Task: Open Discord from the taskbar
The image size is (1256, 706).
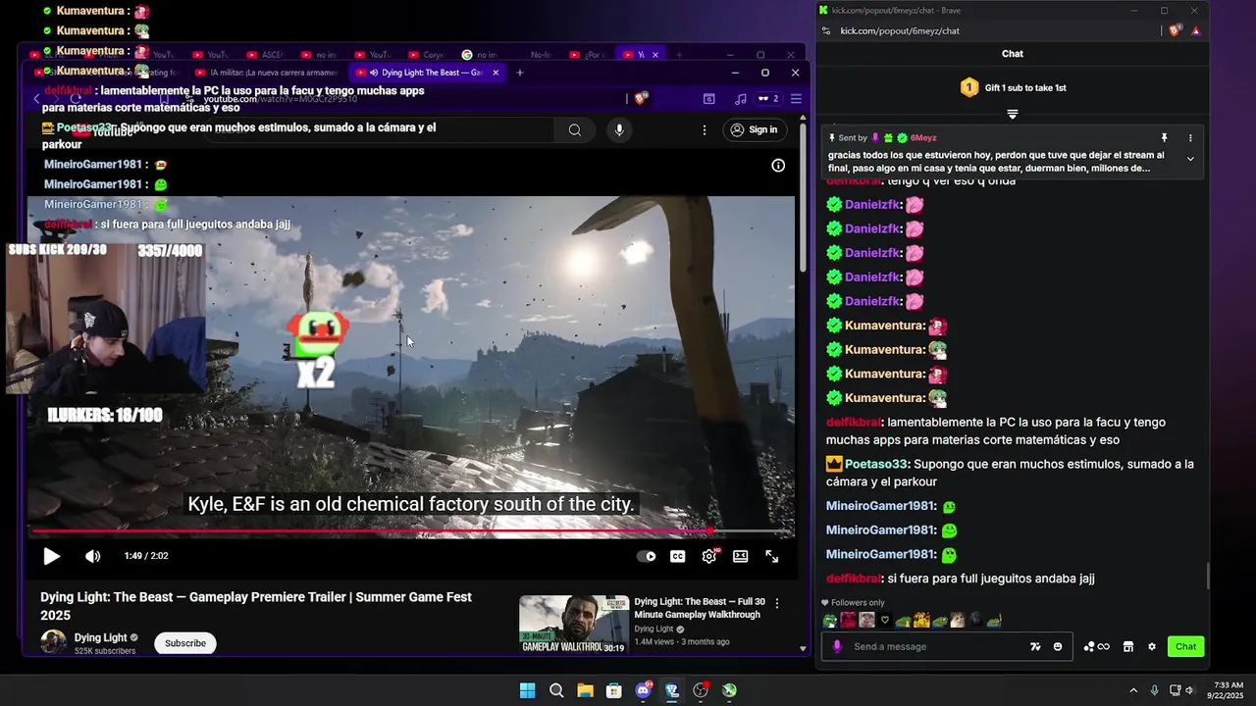Action: tap(643, 690)
